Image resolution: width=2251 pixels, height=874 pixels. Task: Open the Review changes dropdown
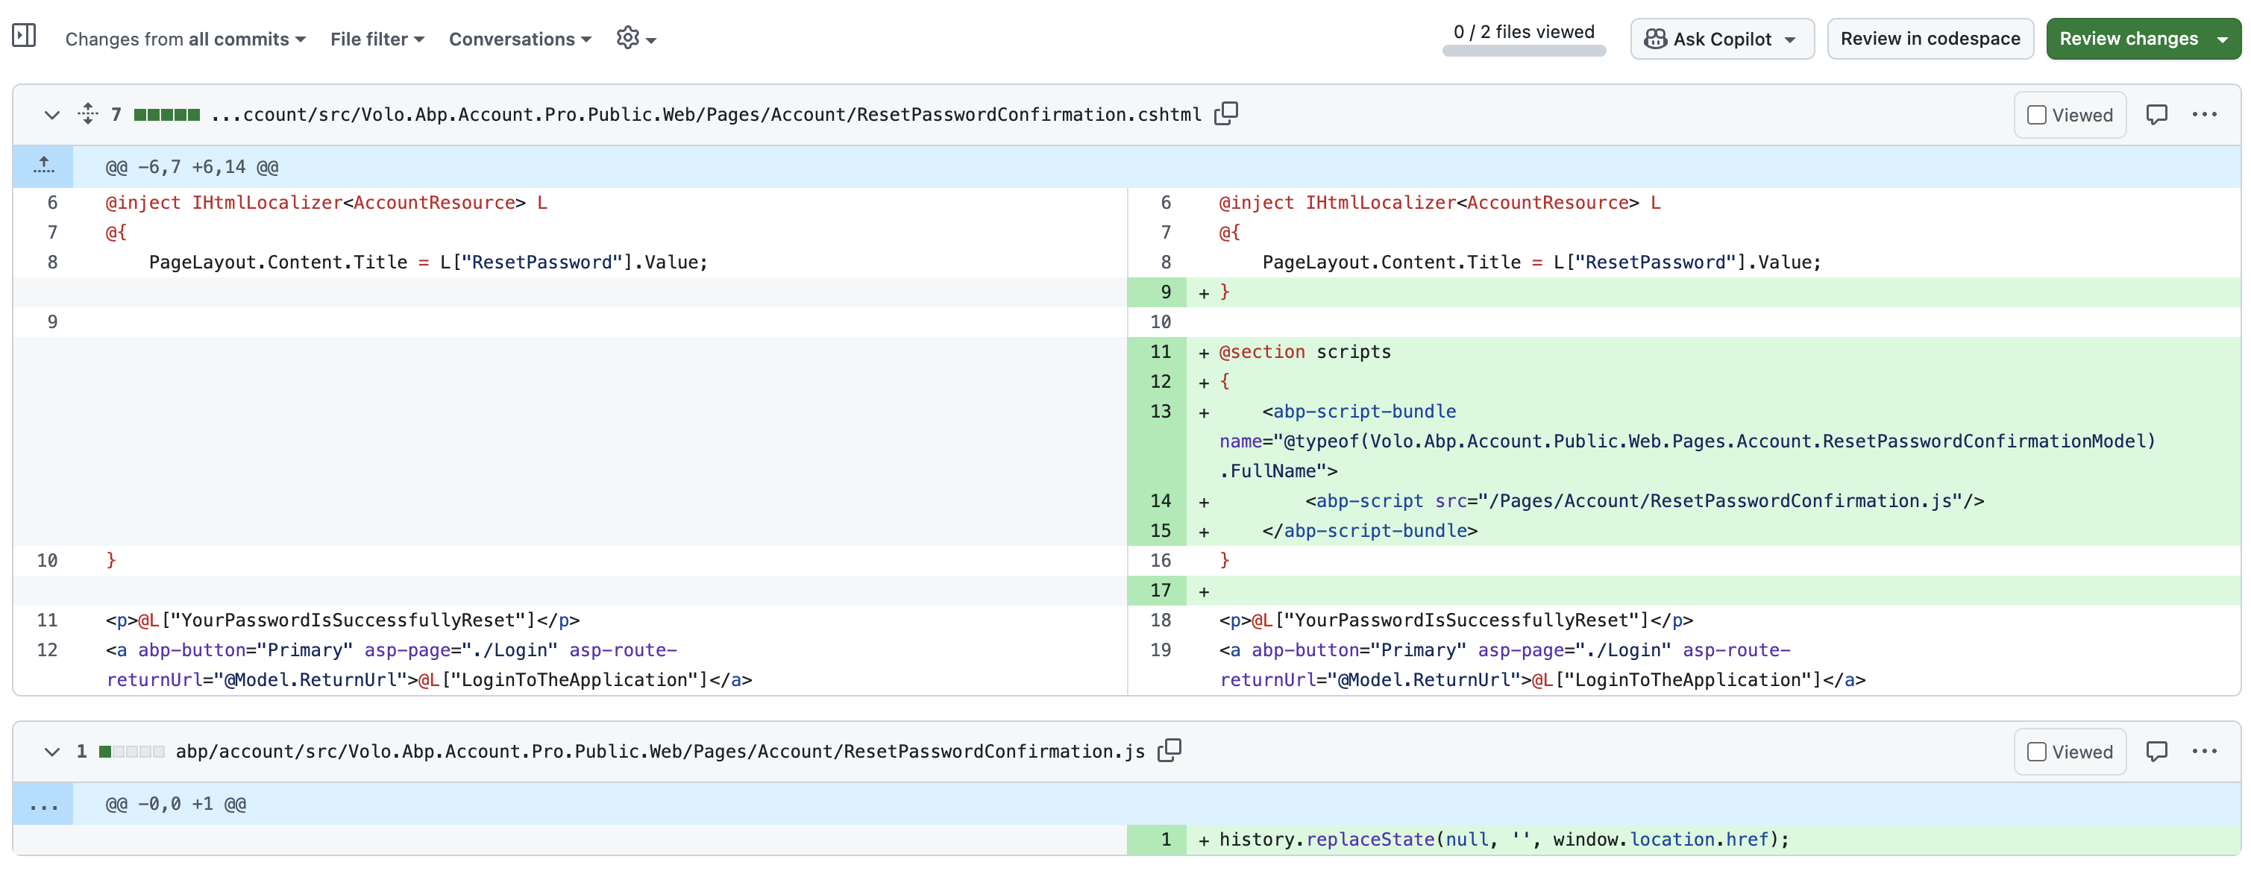[x=2143, y=39]
